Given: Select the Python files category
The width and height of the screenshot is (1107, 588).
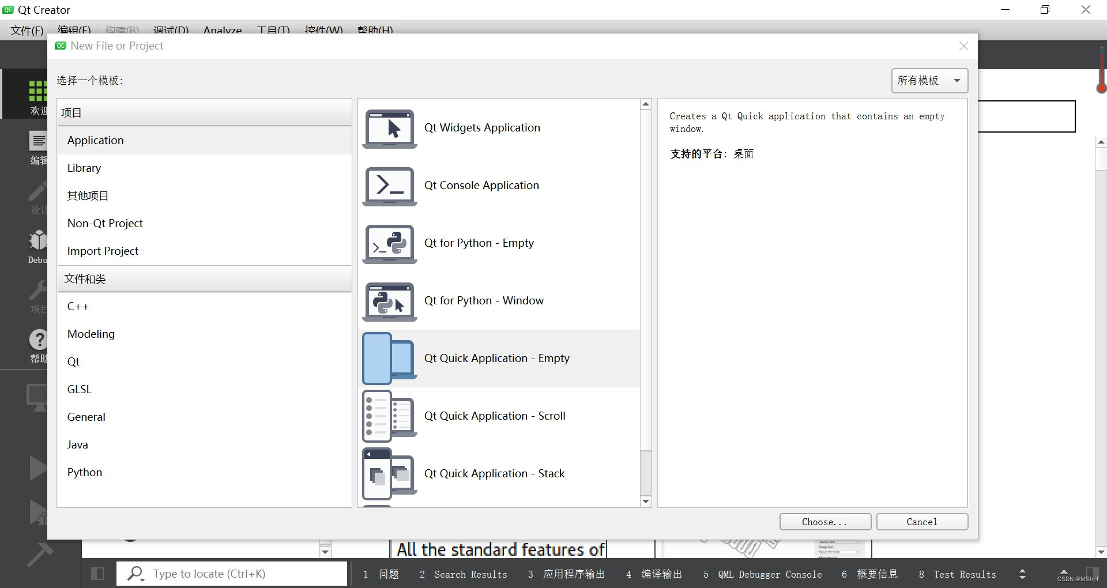Looking at the screenshot, I should tap(205, 472).
